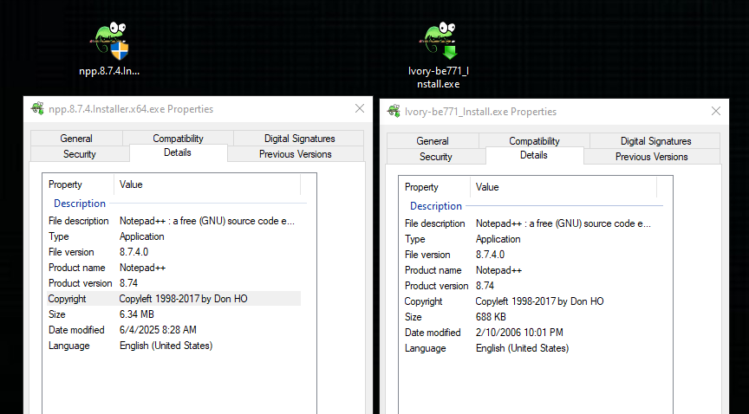Open General tab in Ivory Properties

coord(433,141)
